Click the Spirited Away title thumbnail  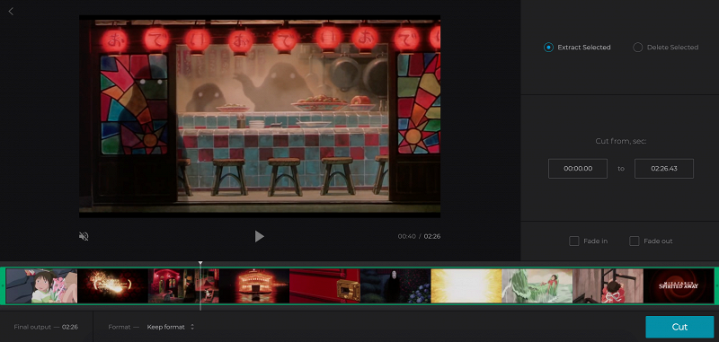coord(679,285)
